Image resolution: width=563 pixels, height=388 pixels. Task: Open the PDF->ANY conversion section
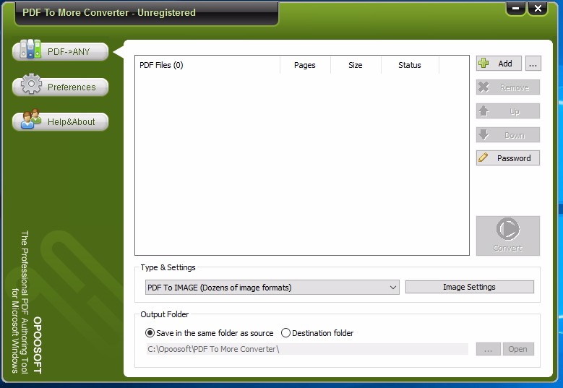(x=60, y=51)
